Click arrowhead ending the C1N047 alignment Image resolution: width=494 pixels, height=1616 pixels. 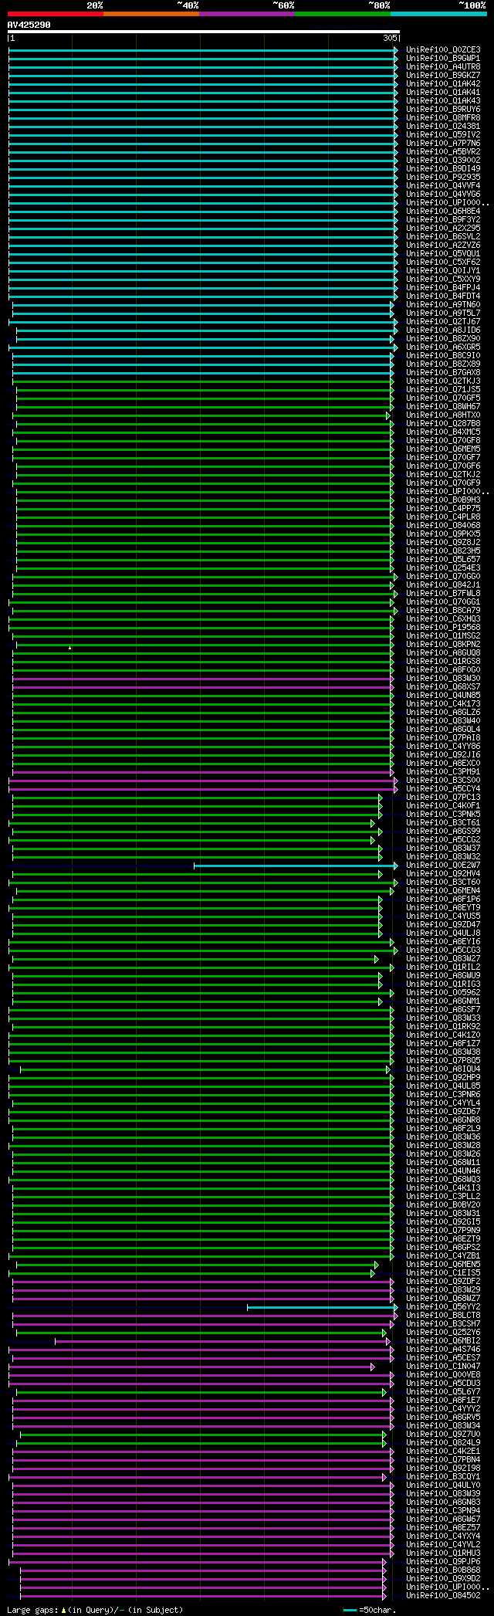point(373,1367)
